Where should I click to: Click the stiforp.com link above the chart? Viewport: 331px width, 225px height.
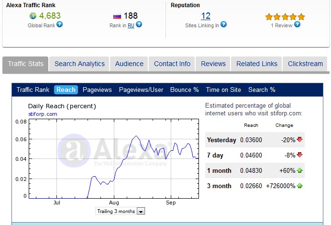[43, 114]
